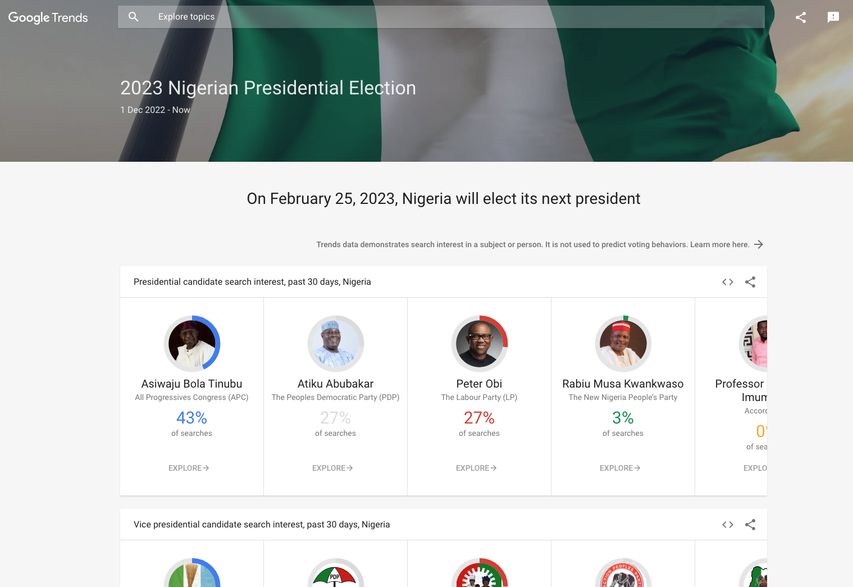Explore Rabiu Musa Kwankwaso search data
The height and width of the screenshot is (587, 853).
pos(620,468)
